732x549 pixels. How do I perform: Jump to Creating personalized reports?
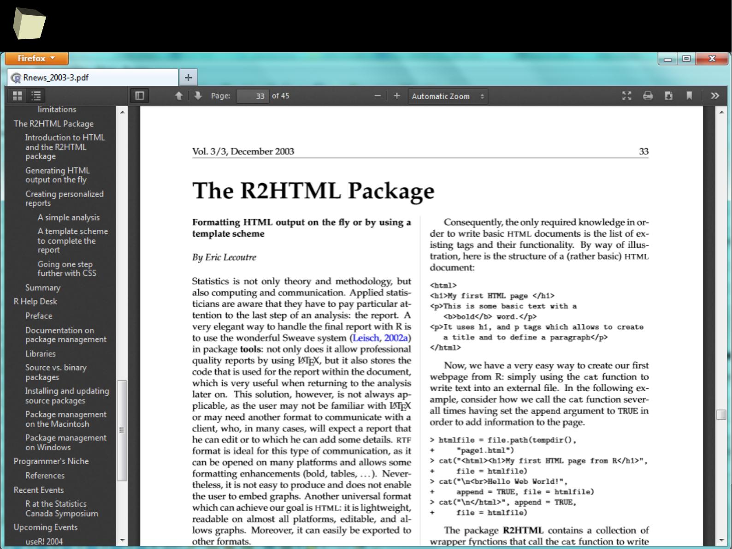(x=65, y=198)
